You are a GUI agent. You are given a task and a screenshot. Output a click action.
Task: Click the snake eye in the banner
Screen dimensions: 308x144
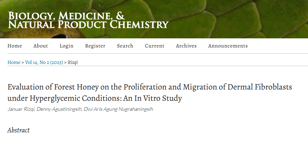coord(63,36)
